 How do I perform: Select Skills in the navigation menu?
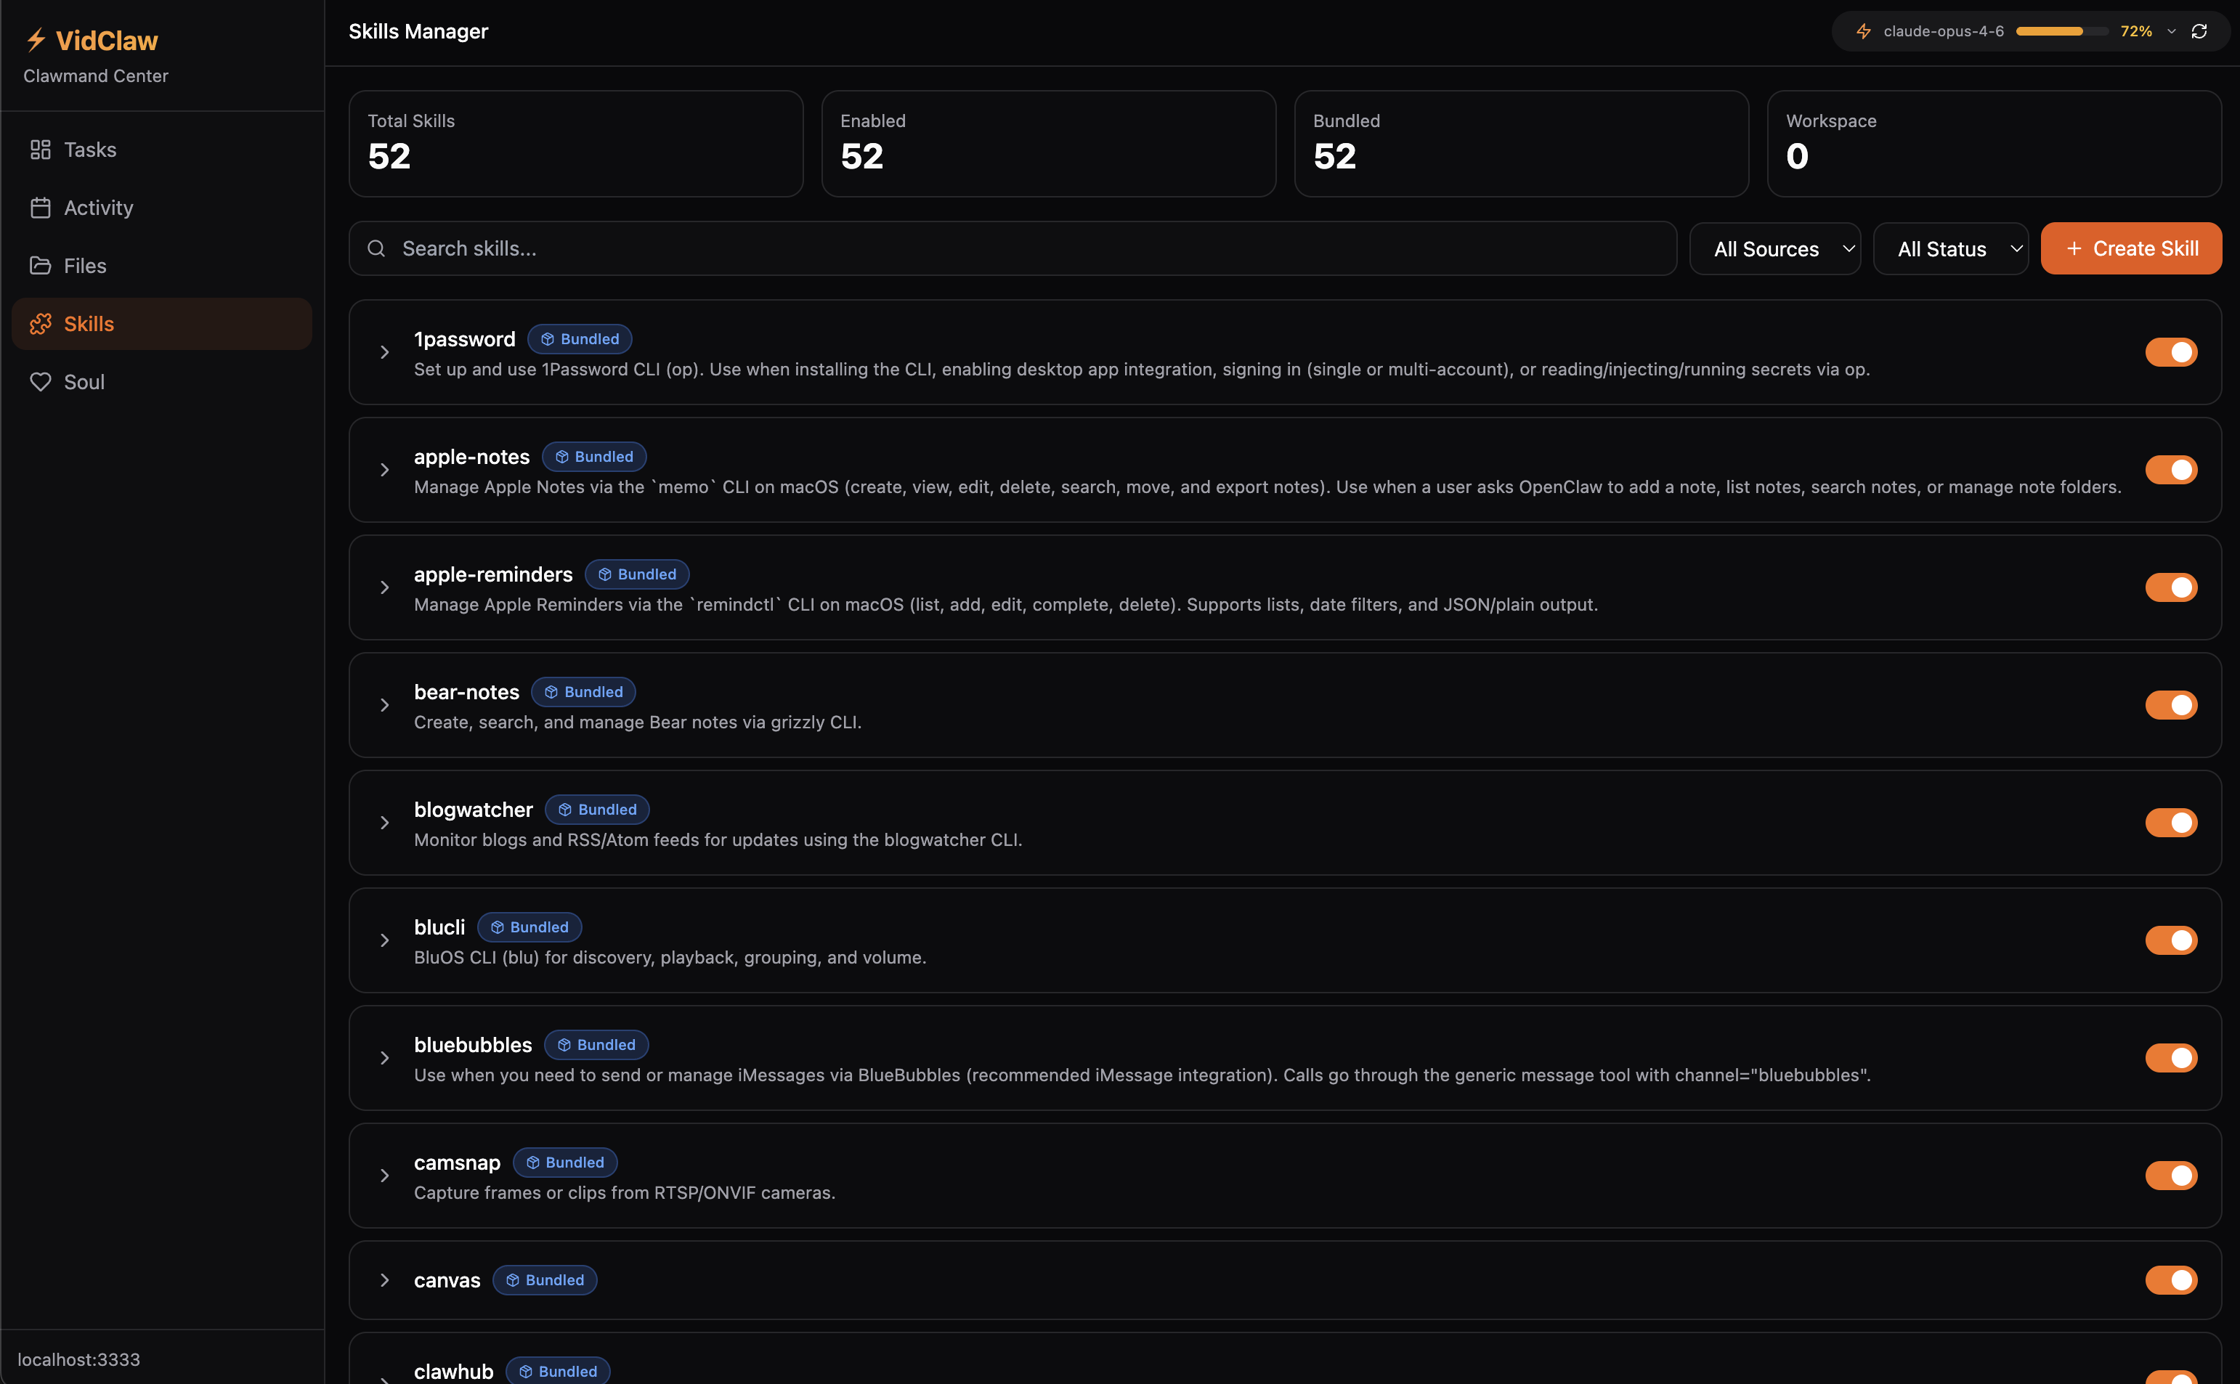(89, 323)
